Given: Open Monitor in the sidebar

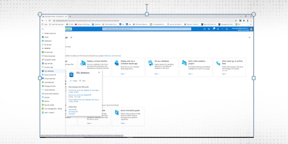Looking at the screenshot, I should [x=46, y=97].
